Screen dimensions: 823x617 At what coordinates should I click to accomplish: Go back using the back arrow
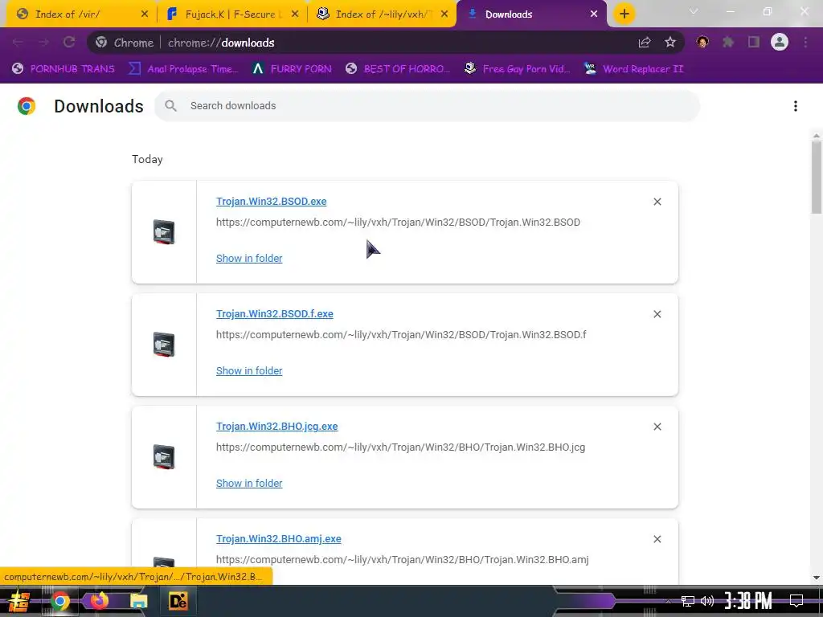(18, 43)
